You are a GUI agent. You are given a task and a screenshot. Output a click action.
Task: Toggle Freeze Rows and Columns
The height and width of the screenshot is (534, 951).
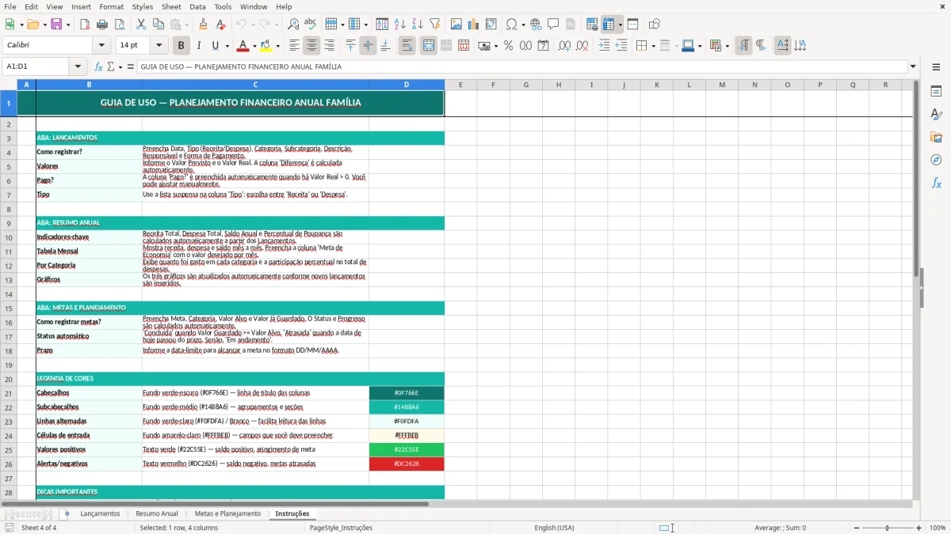click(x=609, y=25)
